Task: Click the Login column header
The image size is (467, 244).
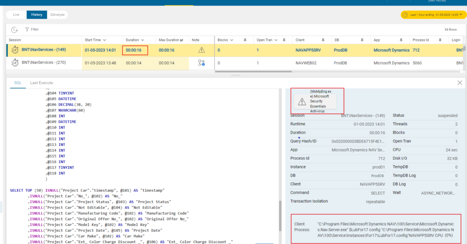Action: 456,40
